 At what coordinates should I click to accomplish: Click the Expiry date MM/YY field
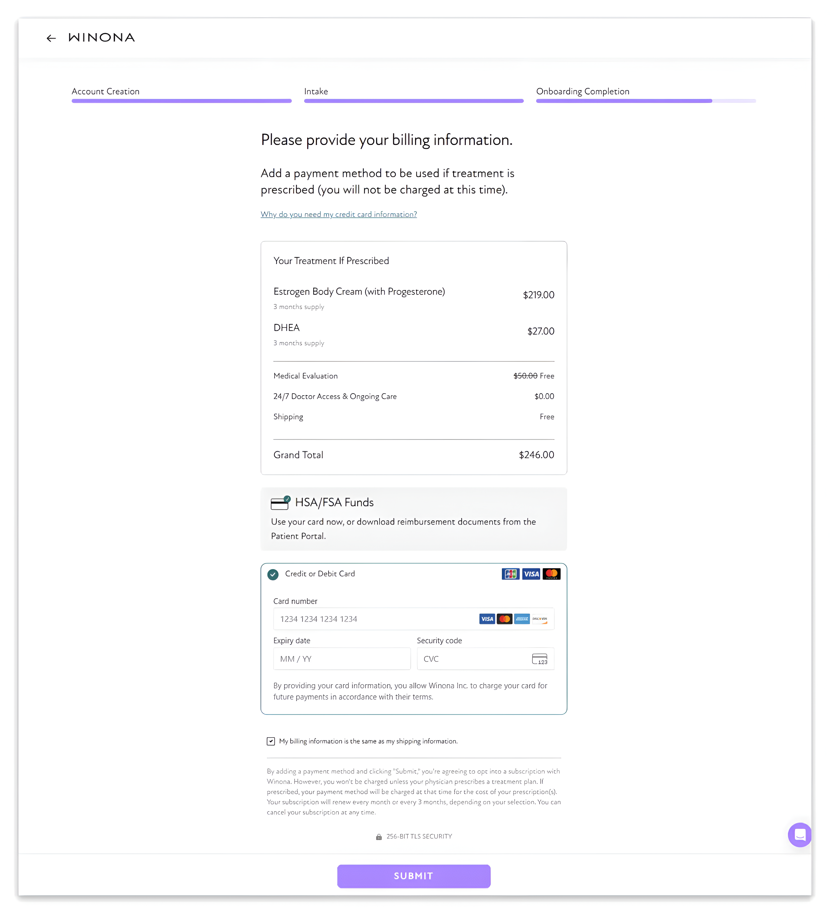tap(342, 659)
